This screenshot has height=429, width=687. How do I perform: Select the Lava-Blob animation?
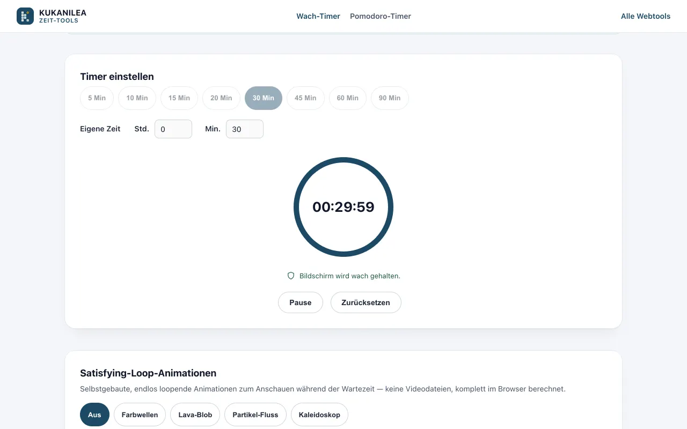tap(195, 415)
